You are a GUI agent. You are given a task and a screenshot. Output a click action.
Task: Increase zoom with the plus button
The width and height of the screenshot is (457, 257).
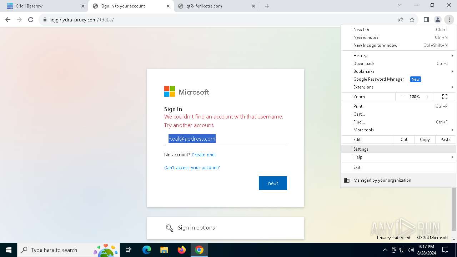(427, 97)
